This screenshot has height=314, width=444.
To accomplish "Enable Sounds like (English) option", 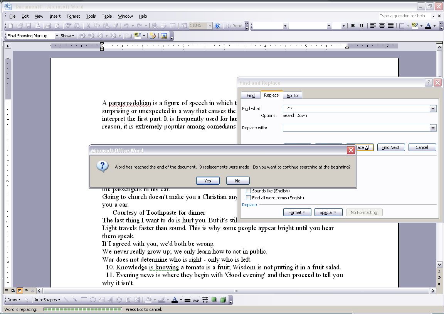I will (x=249, y=190).
